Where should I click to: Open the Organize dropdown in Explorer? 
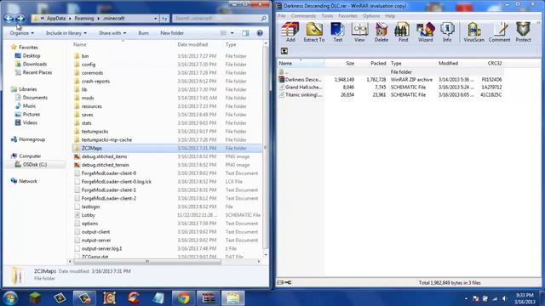tap(22, 33)
